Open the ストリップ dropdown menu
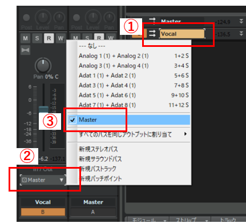This screenshot has height=223, width=246. 190,220
